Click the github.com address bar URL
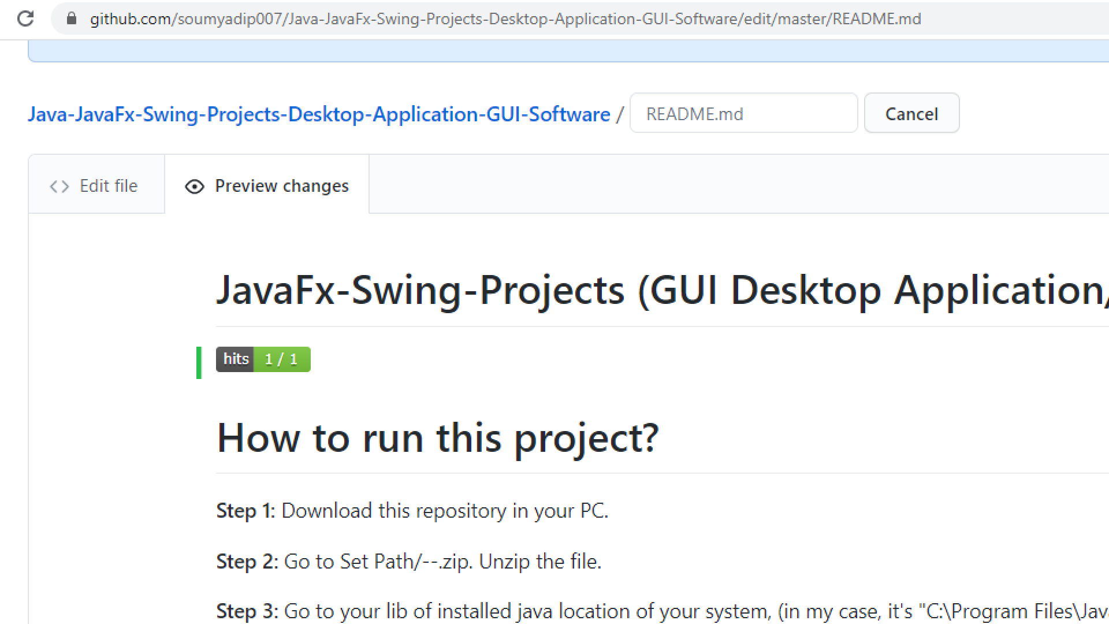 coord(505,18)
